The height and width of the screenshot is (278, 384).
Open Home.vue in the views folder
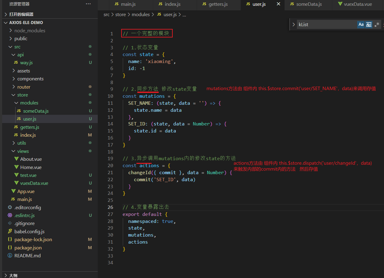tap(50, 167)
